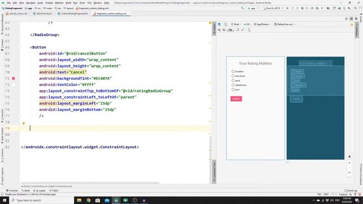Open File Explorer on the taskbar
363x204 pixels.
click(79, 200)
